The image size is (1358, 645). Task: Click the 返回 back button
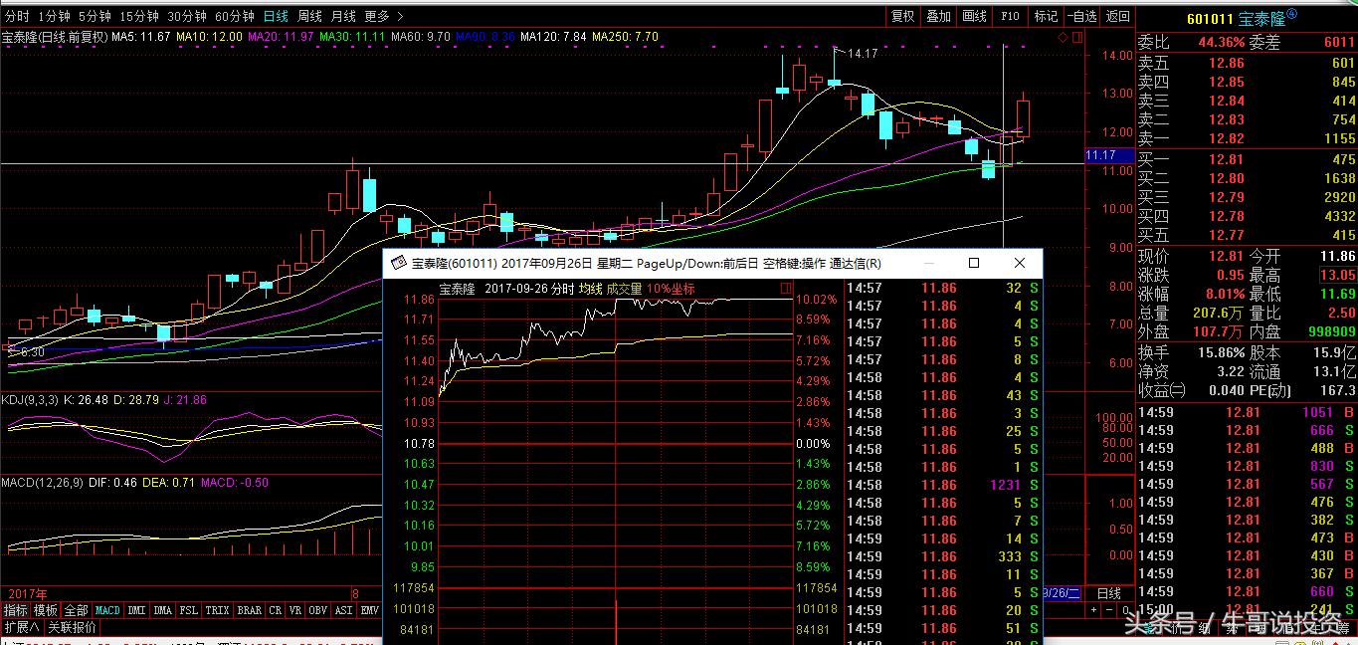coord(1118,16)
